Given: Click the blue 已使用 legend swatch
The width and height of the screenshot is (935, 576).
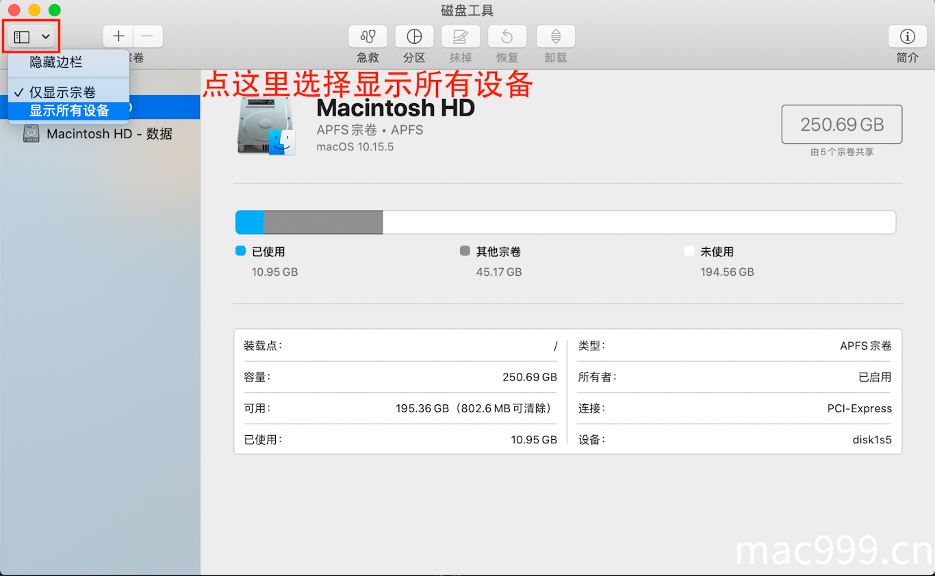Looking at the screenshot, I should click(x=240, y=251).
